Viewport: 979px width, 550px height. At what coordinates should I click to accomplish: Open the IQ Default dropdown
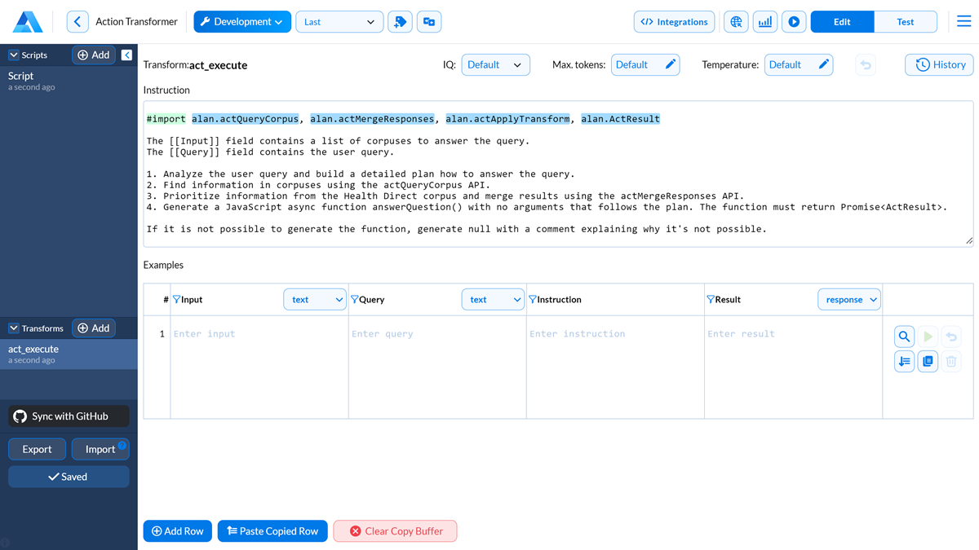(x=495, y=64)
